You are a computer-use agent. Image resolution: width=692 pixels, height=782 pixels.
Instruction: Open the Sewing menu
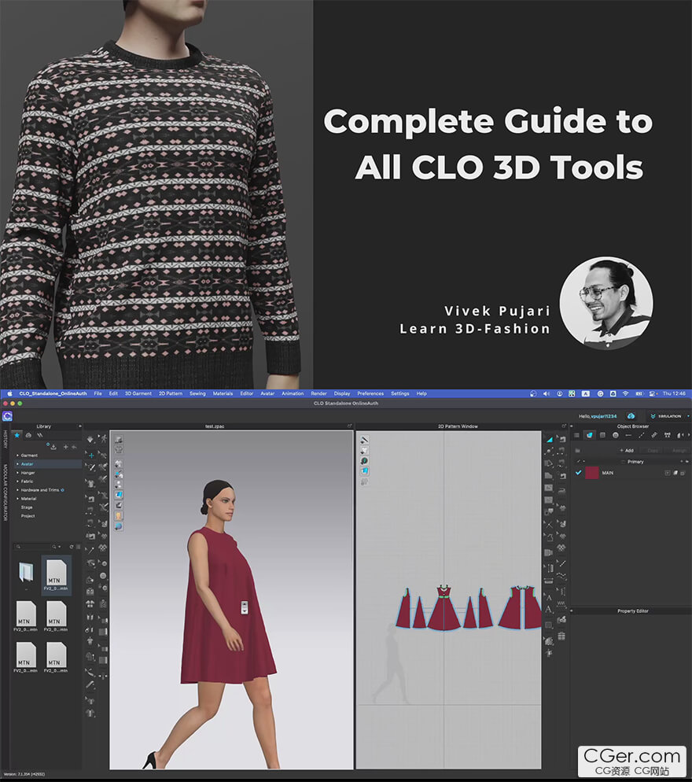pyautogui.click(x=197, y=393)
